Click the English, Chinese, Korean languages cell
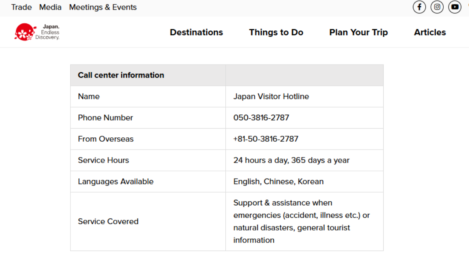 coord(278,182)
